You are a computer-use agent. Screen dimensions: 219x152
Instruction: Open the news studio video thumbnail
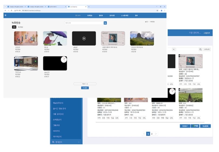point(26,63)
